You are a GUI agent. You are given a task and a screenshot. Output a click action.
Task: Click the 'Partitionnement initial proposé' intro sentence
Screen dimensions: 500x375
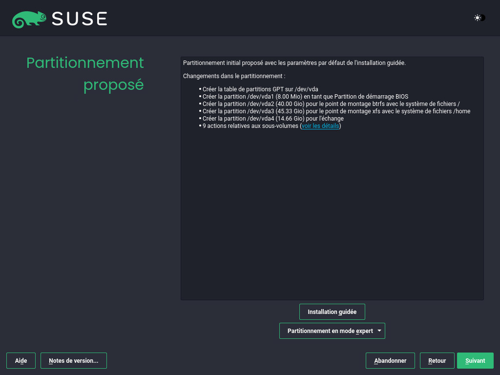click(x=294, y=63)
